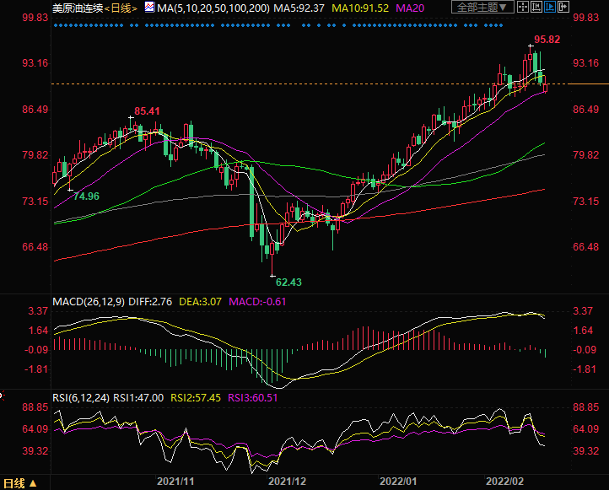Click the 2022/01 date on time axis
Image resolution: width=609 pixels, height=490 pixels.
point(398,482)
